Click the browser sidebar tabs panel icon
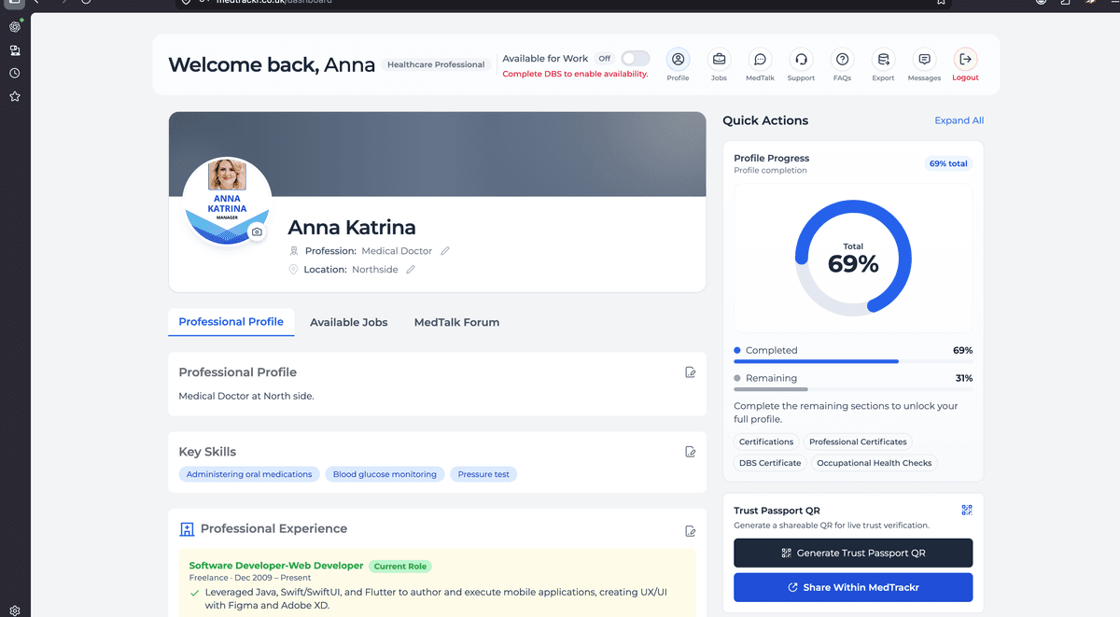This screenshot has width=1120, height=617. click(x=15, y=50)
